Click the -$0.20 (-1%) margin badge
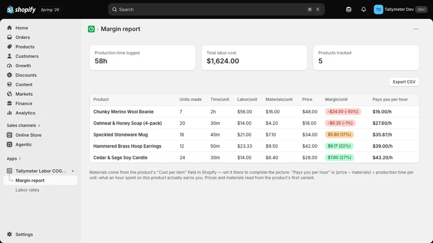 (x=340, y=123)
